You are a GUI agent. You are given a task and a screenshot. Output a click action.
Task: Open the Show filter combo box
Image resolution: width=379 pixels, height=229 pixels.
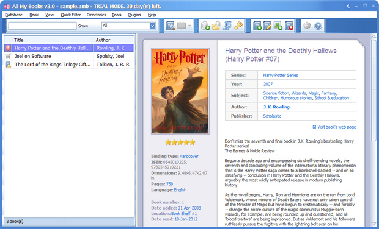(x=129, y=26)
